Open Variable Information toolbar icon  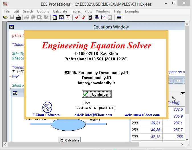tap(55, 17)
